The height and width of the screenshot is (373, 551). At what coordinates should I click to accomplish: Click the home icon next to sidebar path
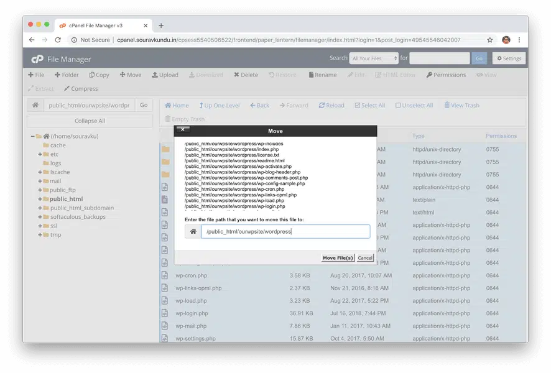tap(35, 105)
